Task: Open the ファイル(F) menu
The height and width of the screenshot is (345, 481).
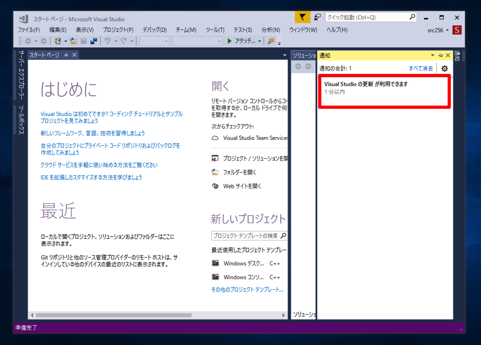Action: (29, 30)
